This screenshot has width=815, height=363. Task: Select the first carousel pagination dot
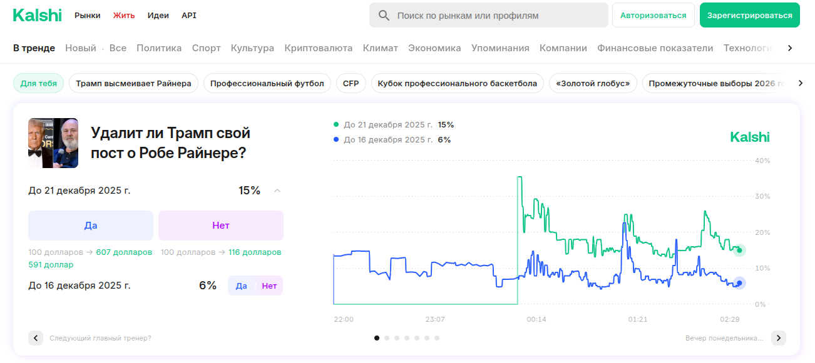tap(377, 338)
